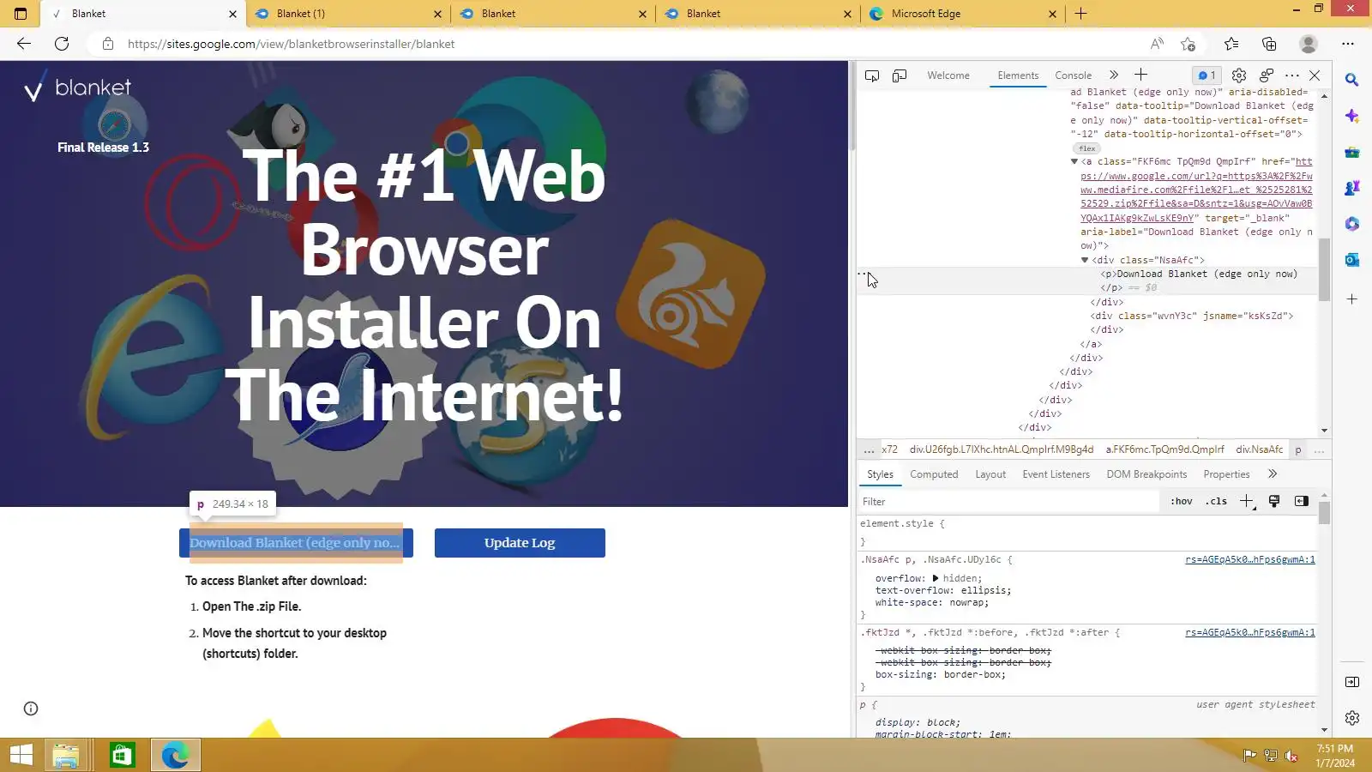Open Edge Settings and more menu
1372x772 pixels.
1348,44
